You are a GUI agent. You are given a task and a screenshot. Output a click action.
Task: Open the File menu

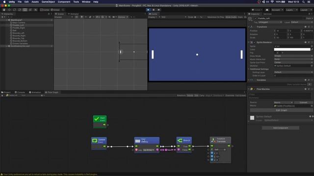(20, 2)
